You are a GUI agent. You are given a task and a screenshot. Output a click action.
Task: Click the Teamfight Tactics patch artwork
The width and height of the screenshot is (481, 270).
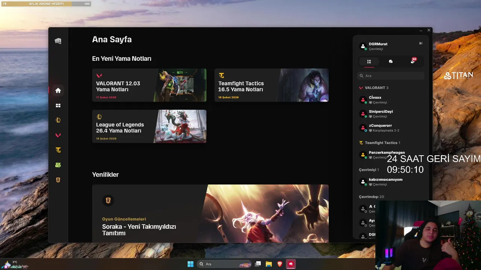[x=303, y=85]
